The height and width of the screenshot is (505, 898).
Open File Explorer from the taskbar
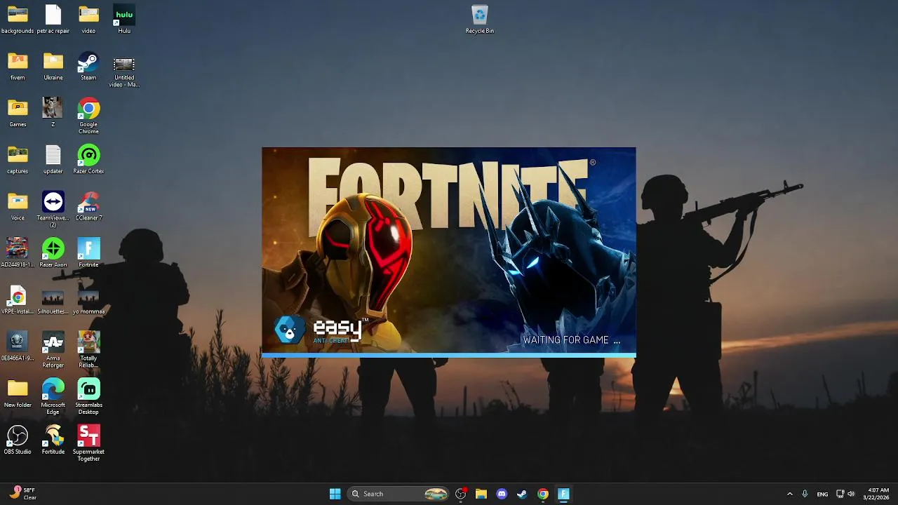click(481, 494)
